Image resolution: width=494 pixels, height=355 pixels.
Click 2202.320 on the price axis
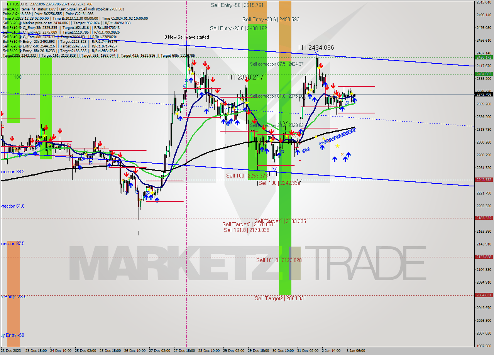484,206
